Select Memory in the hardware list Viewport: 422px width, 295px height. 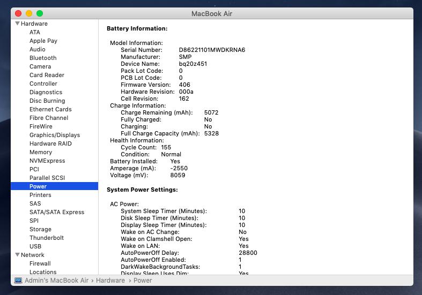pyautogui.click(x=41, y=152)
